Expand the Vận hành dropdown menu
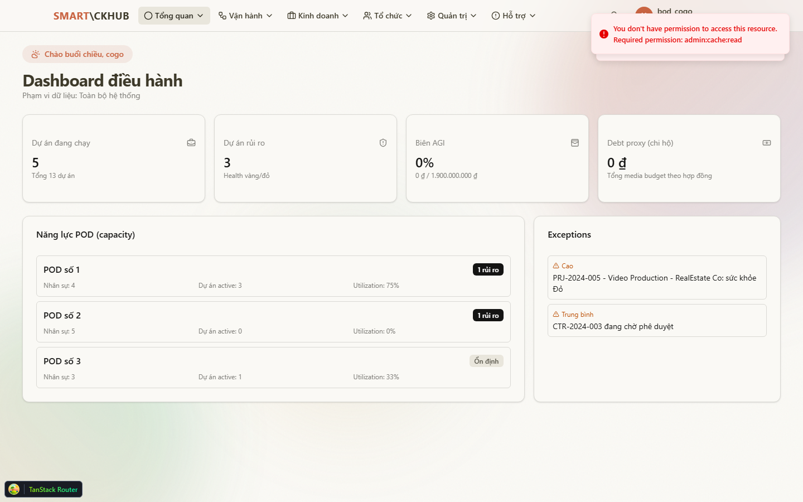The height and width of the screenshot is (502, 803). pos(245,16)
